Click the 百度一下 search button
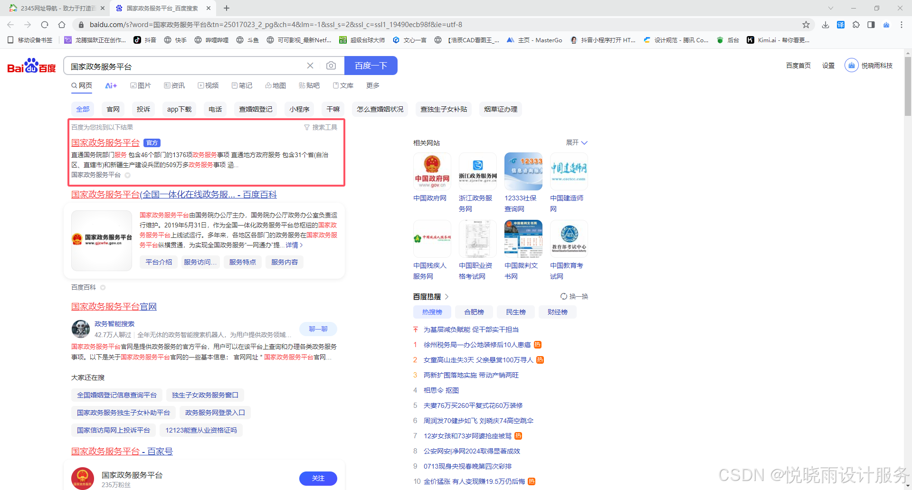Viewport: 912px width, 490px height. (371, 66)
